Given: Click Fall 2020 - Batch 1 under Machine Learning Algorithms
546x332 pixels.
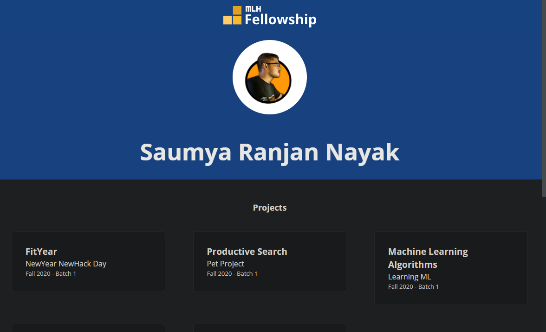Looking at the screenshot, I should [x=414, y=286].
